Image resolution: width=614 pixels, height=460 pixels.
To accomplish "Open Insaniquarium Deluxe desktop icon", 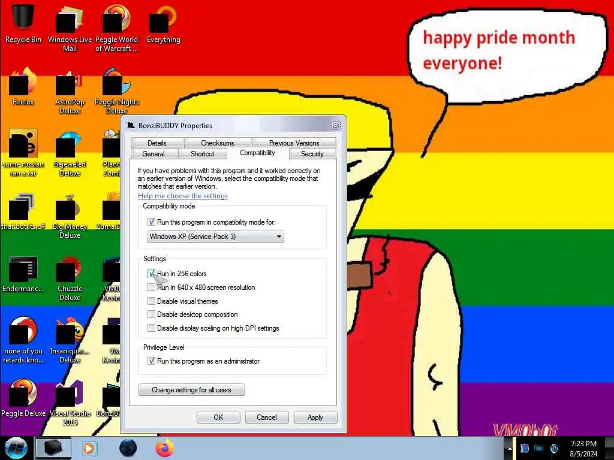I will point(70,340).
